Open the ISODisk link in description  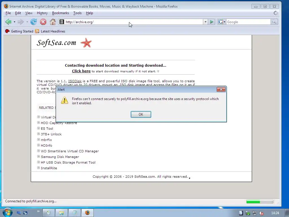[x=75, y=81]
